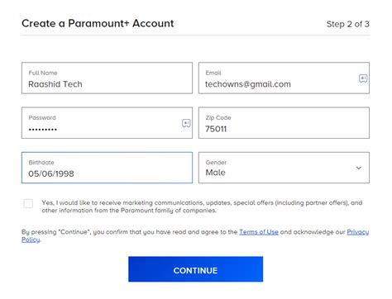The height and width of the screenshot is (299, 392).
Task: Click the Create a Paramount+ Account heading
Action: pos(98,23)
